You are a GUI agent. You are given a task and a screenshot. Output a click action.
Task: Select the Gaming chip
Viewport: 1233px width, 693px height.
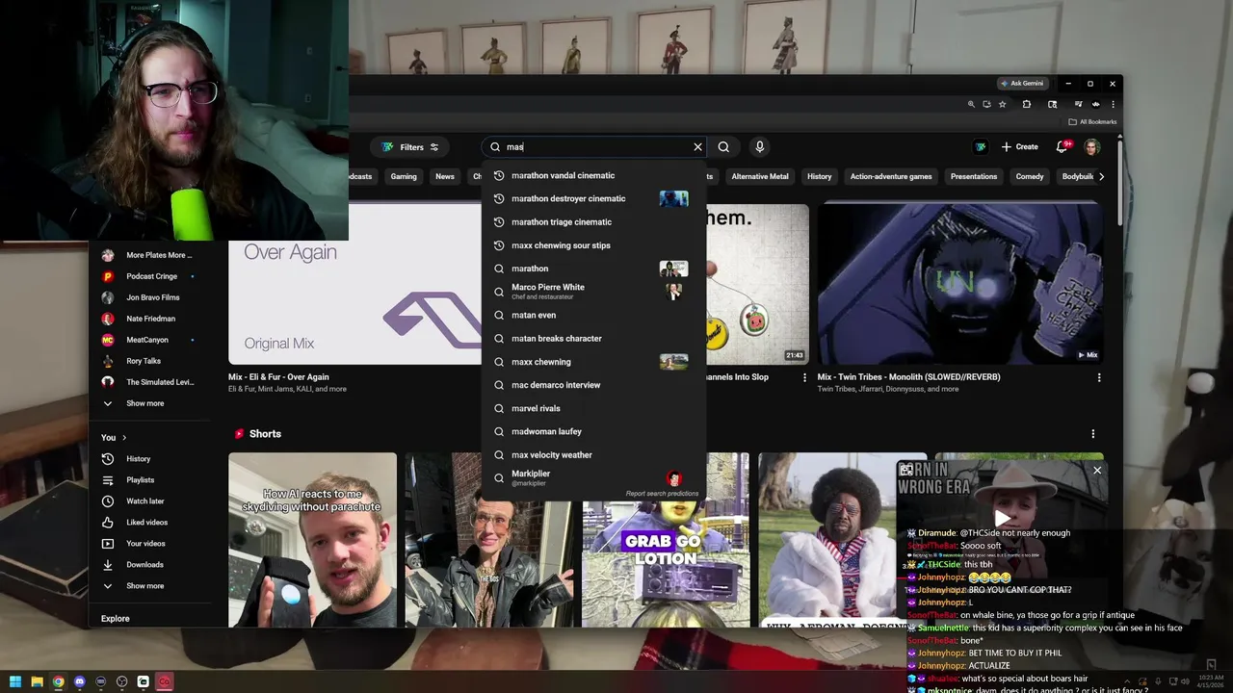[x=404, y=177]
